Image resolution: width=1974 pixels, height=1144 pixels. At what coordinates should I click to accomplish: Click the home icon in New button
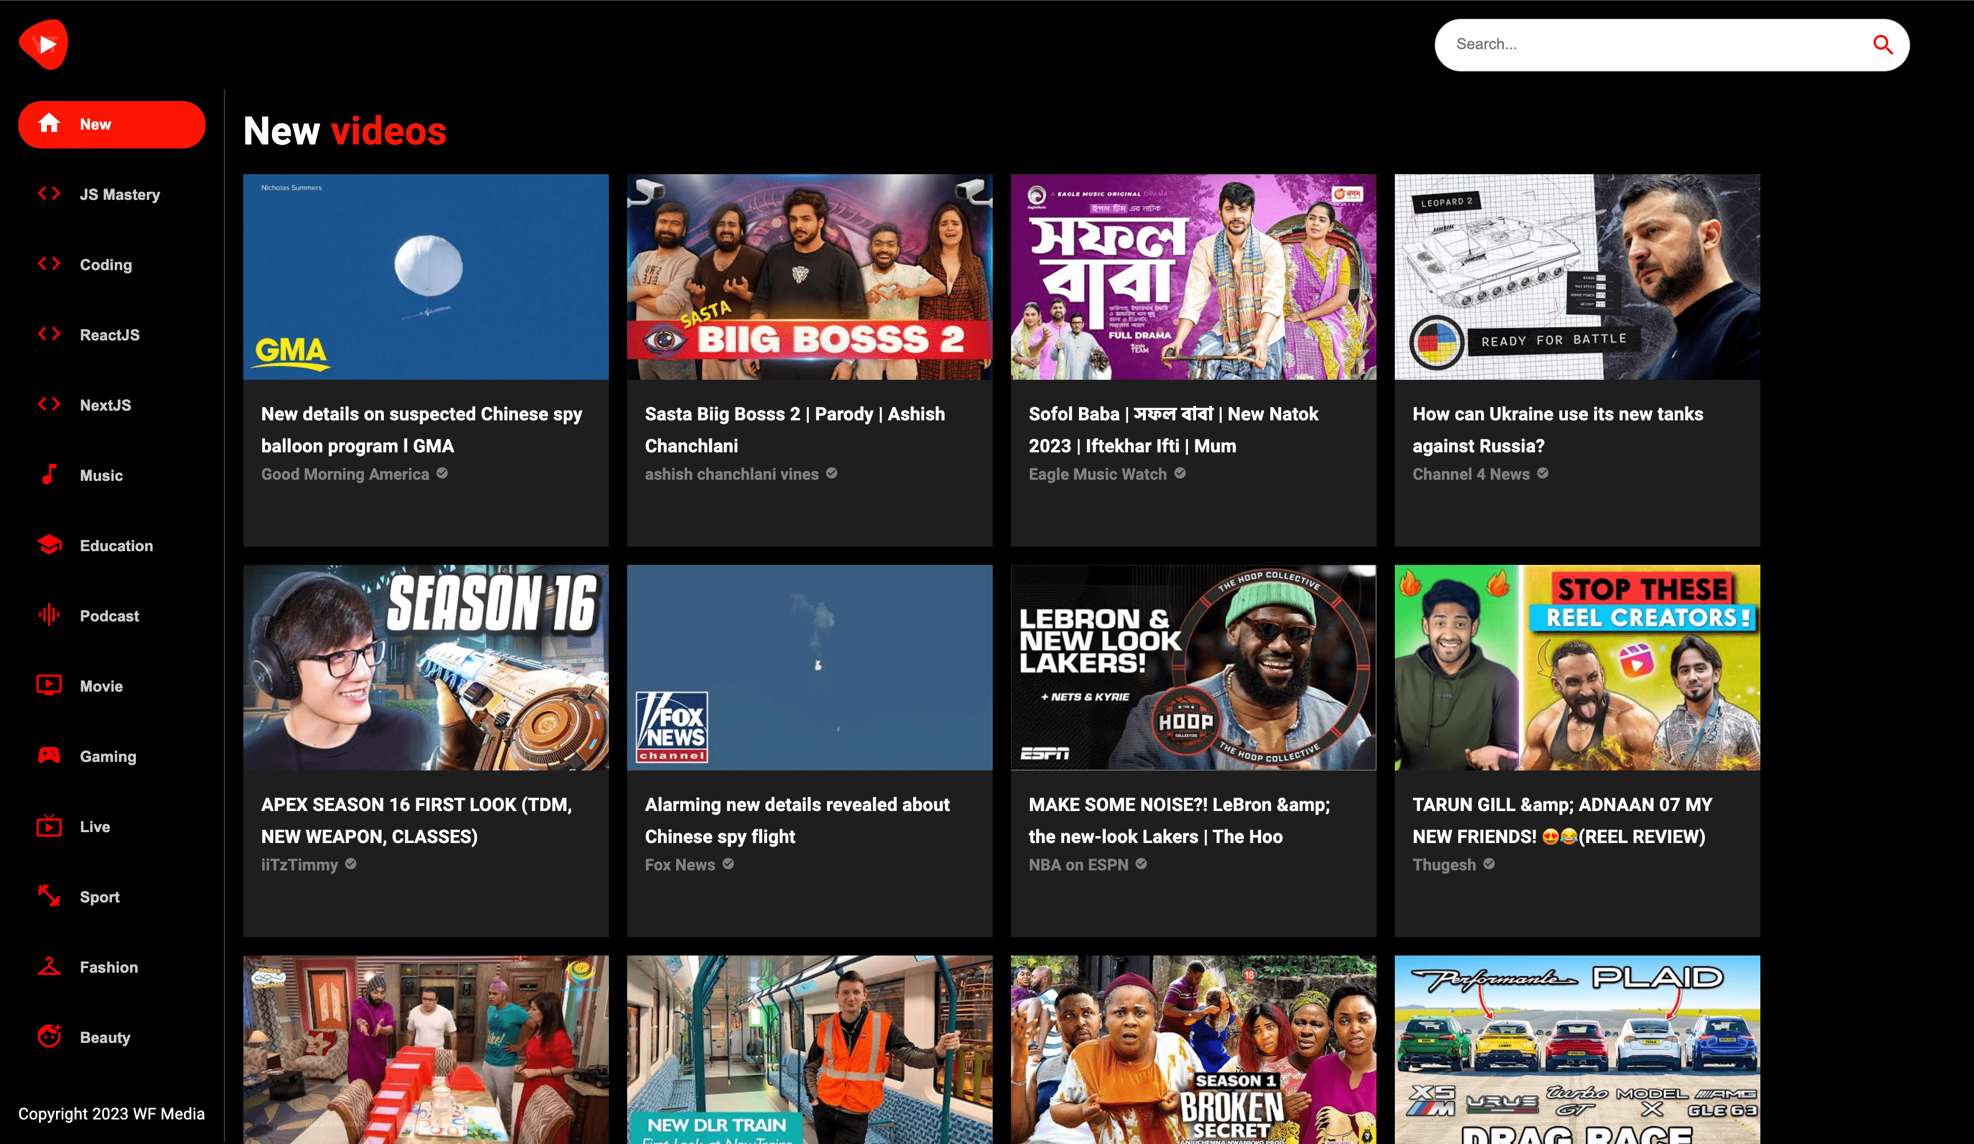coord(49,124)
